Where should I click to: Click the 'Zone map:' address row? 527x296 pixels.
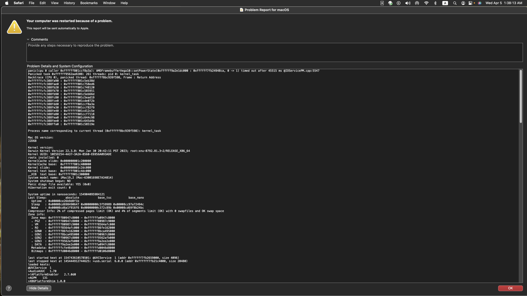tap(73, 218)
